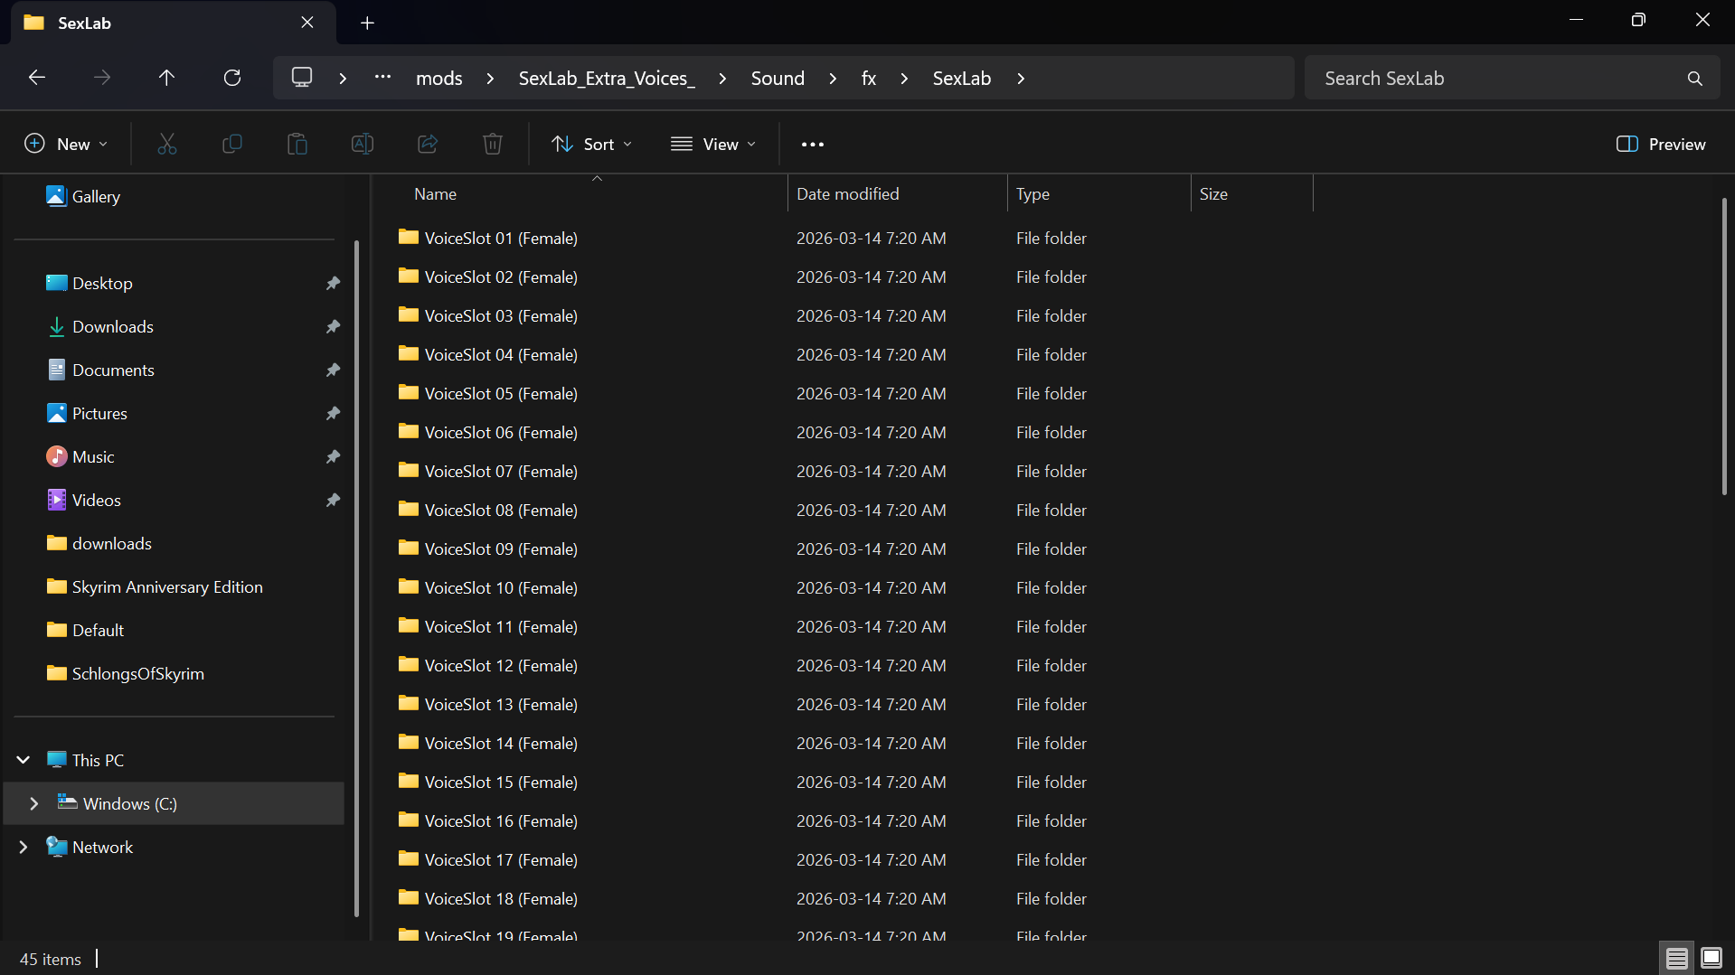
Task: Click date modified of VoiceSlot 07 row
Action: click(x=871, y=472)
